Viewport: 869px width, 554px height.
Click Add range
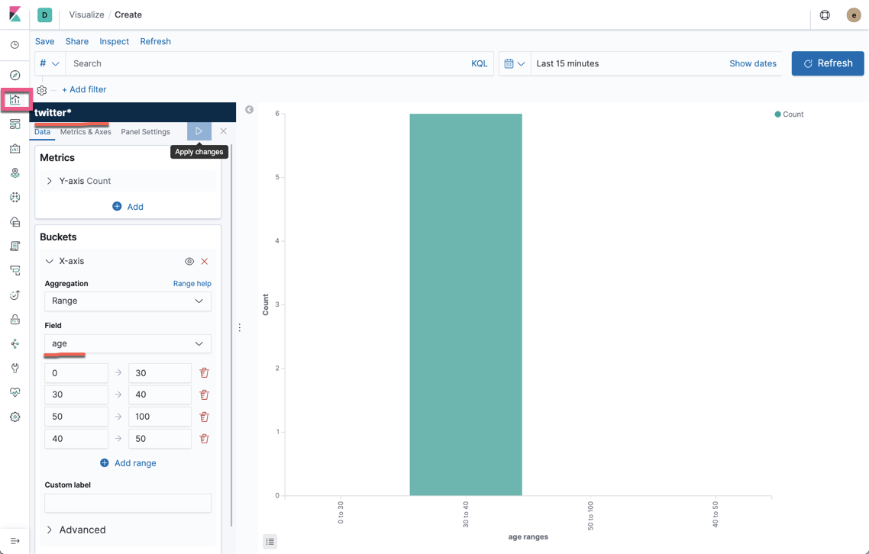[128, 463]
